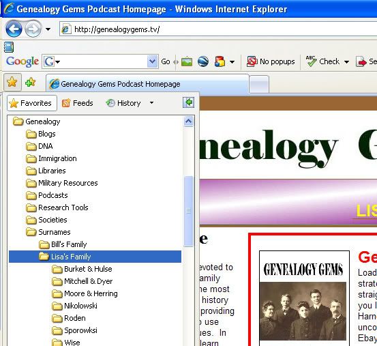Pin the Favorites Center with green arrow

pos(188,102)
